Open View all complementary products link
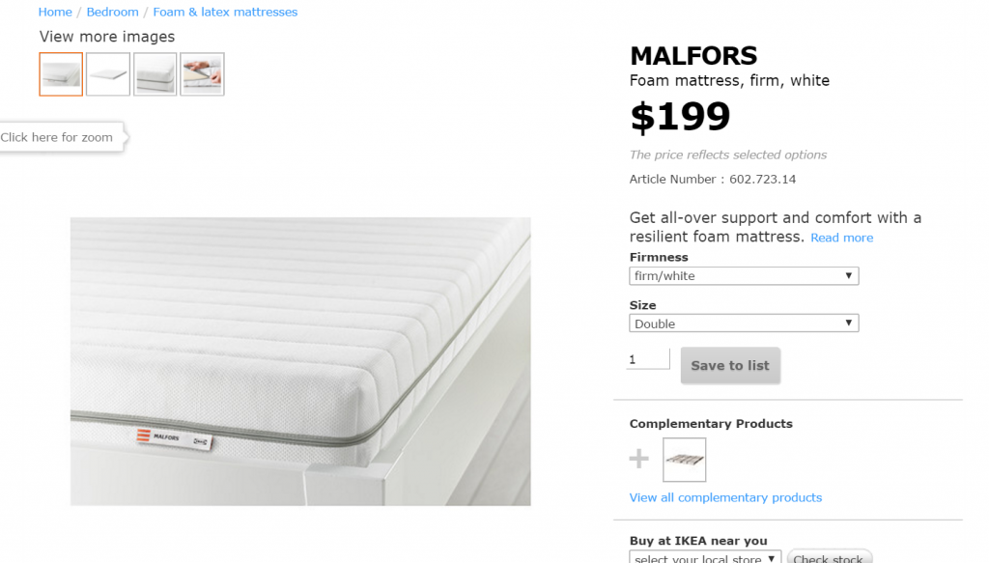989x563 pixels. tap(725, 497)
